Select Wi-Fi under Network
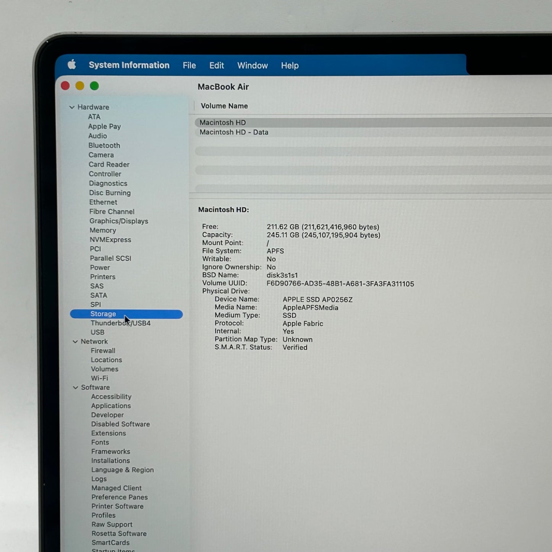 (99, 378)
